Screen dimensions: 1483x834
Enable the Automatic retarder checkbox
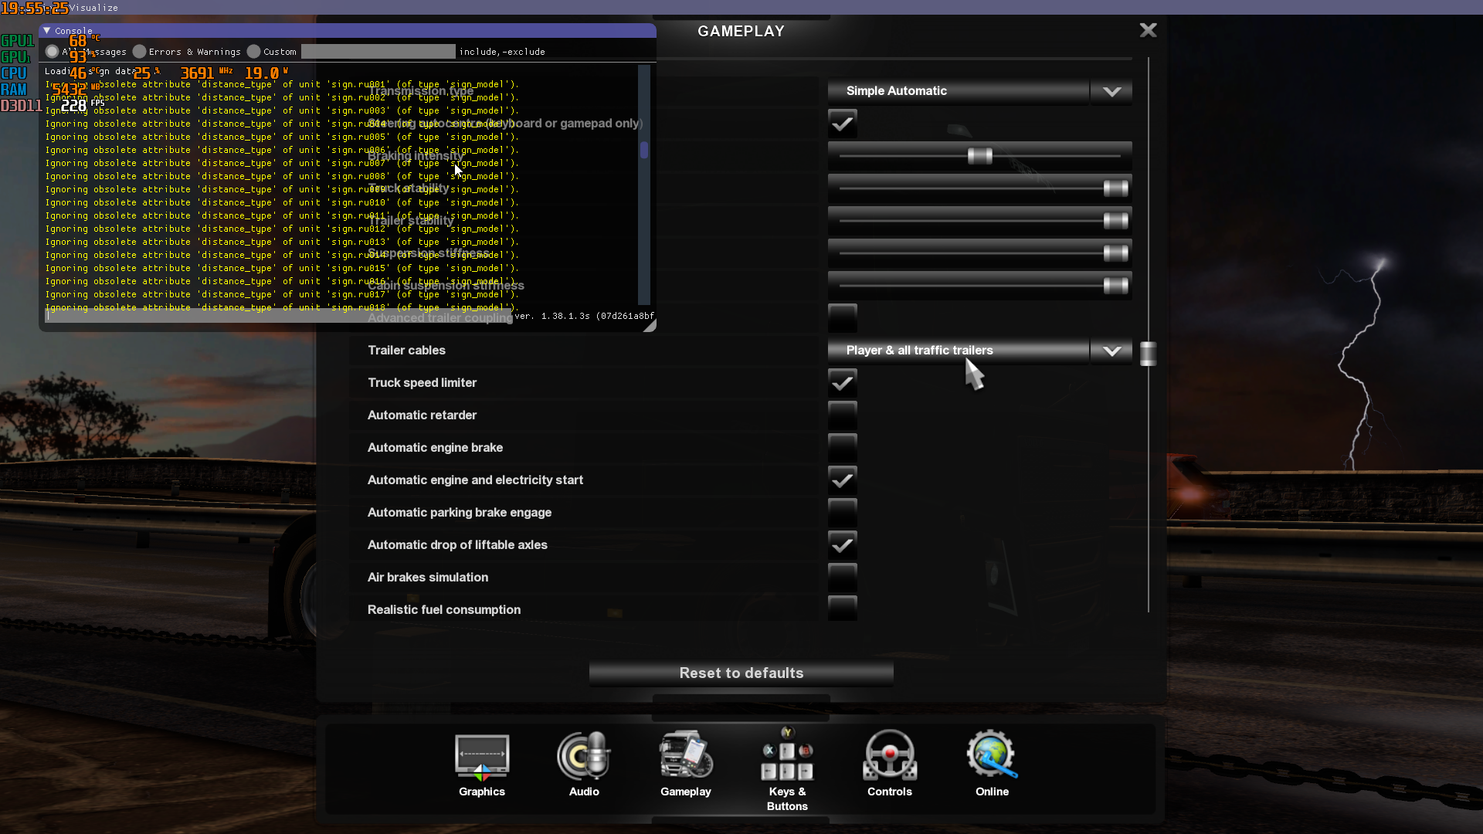tap(842, 415)
